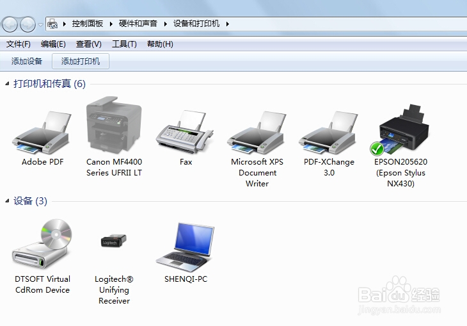Open the 帮助(H) menu
The height and width of the screenshot is (326, 467).
[x=160, y=44]
